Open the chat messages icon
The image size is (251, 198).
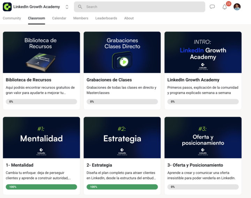[212, 7]
